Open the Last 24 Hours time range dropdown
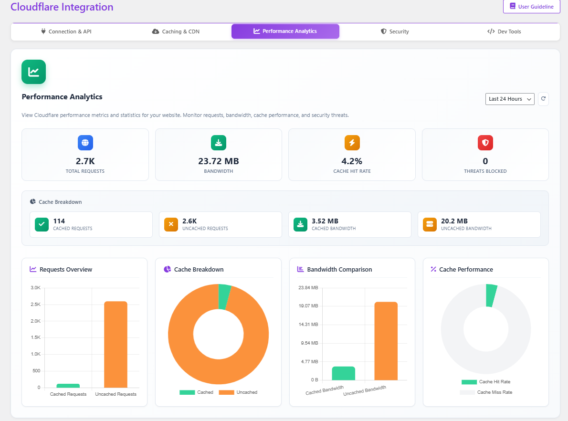The height and width of the screenshot is (421, 568). pyautogui.click(x=509, y=99)
